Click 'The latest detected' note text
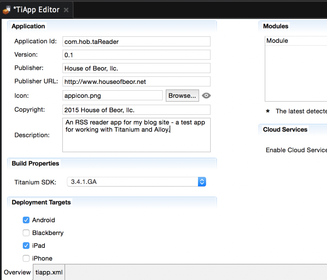Image resolution: width=327 pixels, height=280 pixels. click(301, 111)
